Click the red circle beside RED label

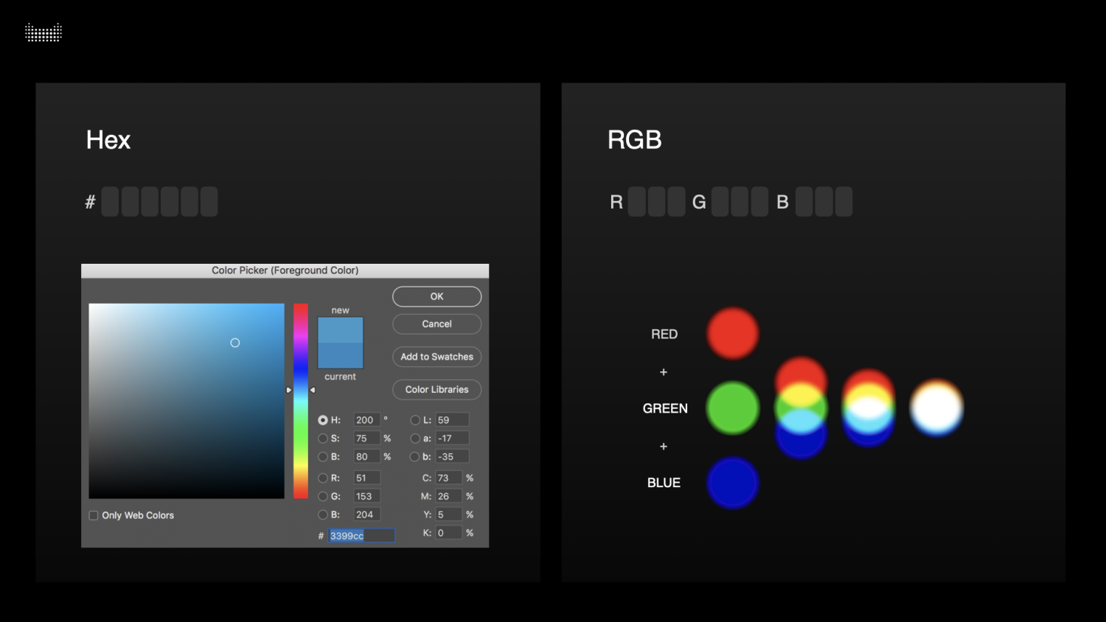tap(732, 334)
